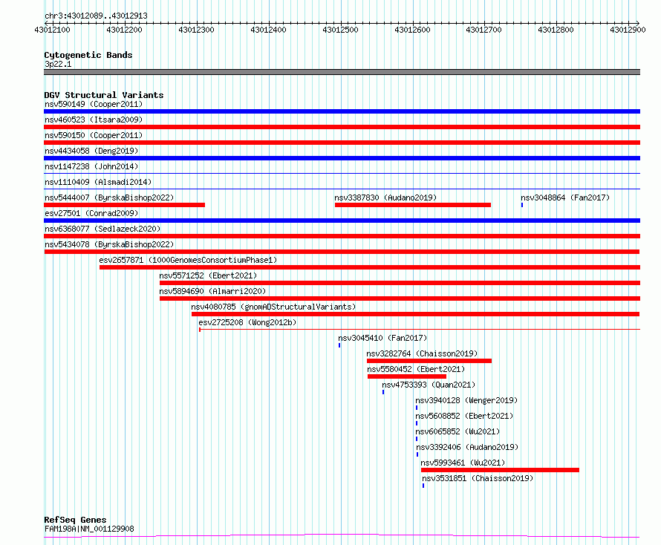Click the nsv3282764 (Chaisson2019) label
661x545 pixels.
422,353
